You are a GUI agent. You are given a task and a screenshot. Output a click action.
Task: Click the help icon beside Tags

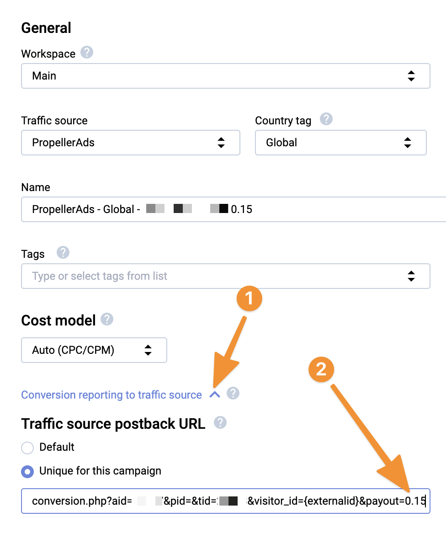click(63, 253)
